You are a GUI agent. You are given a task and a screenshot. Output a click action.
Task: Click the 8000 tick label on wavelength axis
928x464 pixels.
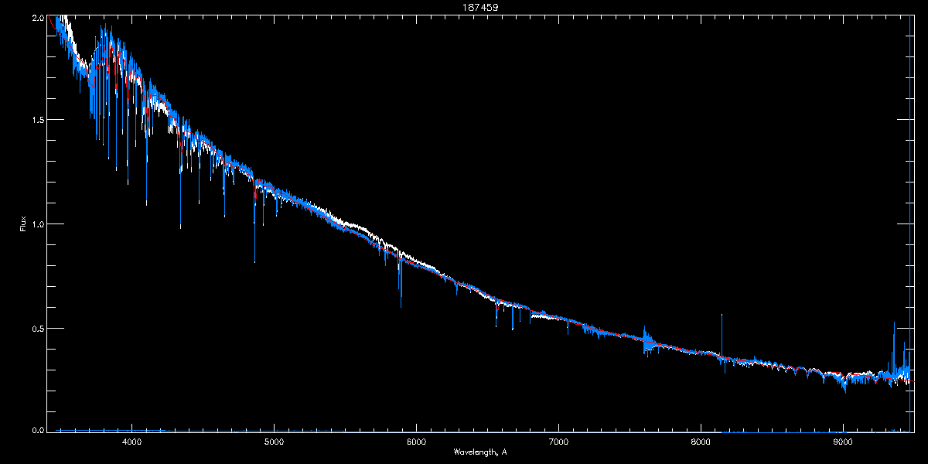[x=701, y=442]
